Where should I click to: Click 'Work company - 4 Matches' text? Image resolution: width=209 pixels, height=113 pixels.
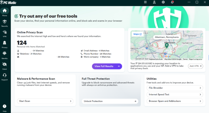[x=97, y=57]
